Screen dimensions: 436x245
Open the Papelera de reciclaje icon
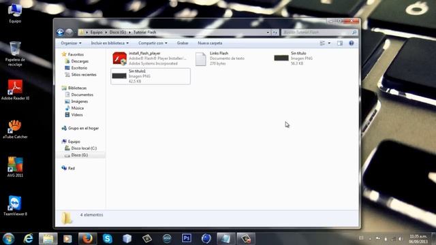point(15,54)
